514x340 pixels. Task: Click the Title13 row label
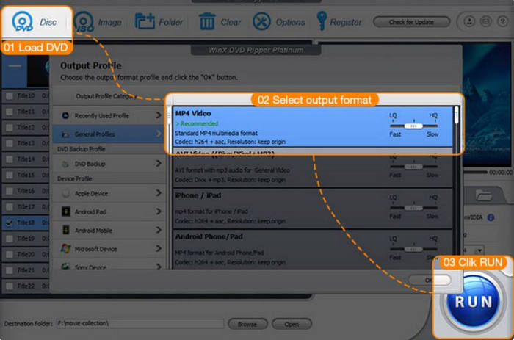pyautogui.click(x=26, y=143)
